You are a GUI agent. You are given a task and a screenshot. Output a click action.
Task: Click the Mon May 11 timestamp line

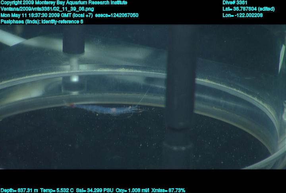[69, 15]
